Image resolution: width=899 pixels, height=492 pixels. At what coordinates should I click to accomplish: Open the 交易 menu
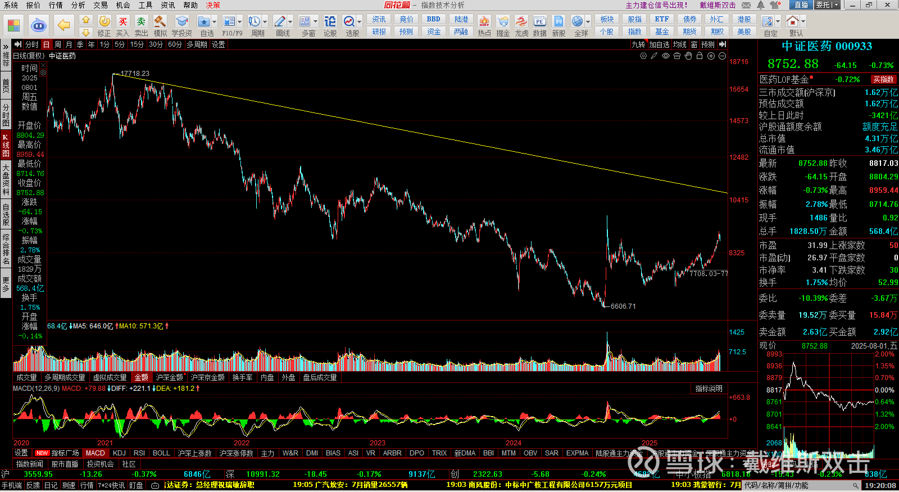[101, 5]
